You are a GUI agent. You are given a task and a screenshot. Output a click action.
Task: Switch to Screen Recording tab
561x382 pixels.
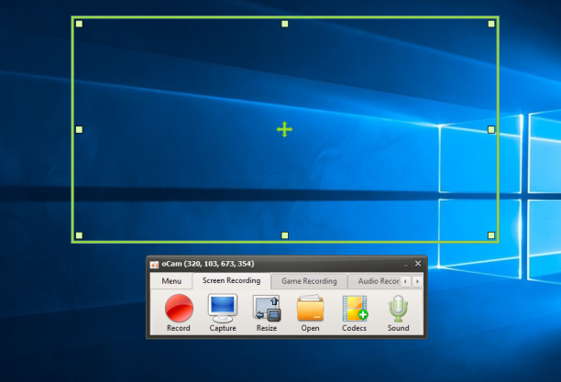(232, 280)
